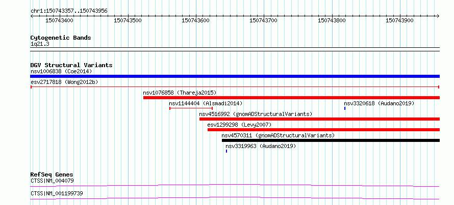The height and width of the screenshot is (205, 454).
Task: Click the red esv1299298 variant bar
Action: 323,130
